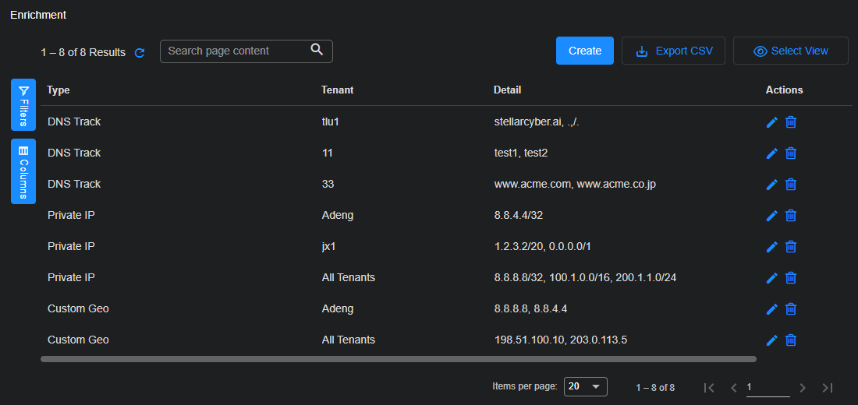
Task: Edit the All Tenants Custom Geo row
Action: tap(772, 340)
